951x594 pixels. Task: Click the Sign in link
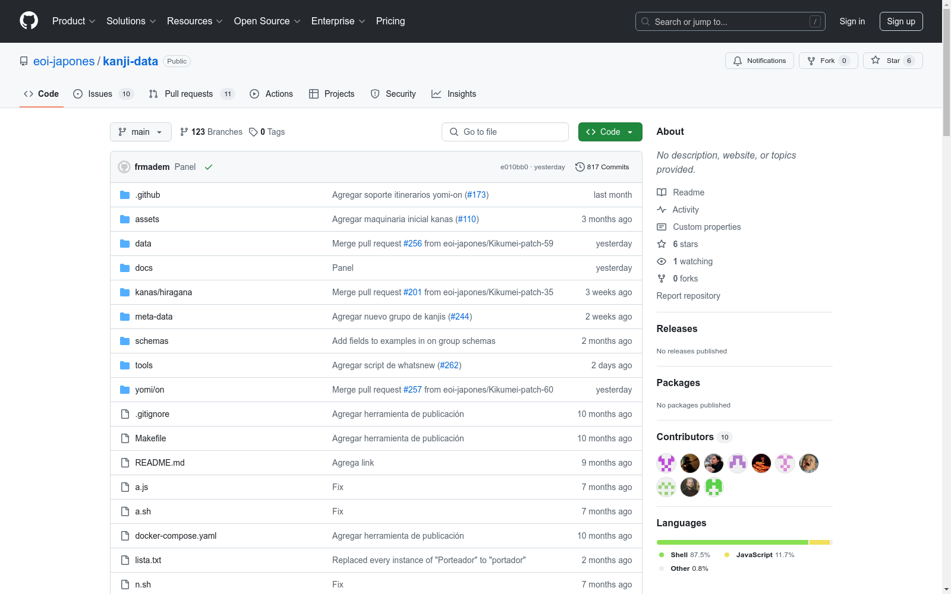(x=852, y=21)
